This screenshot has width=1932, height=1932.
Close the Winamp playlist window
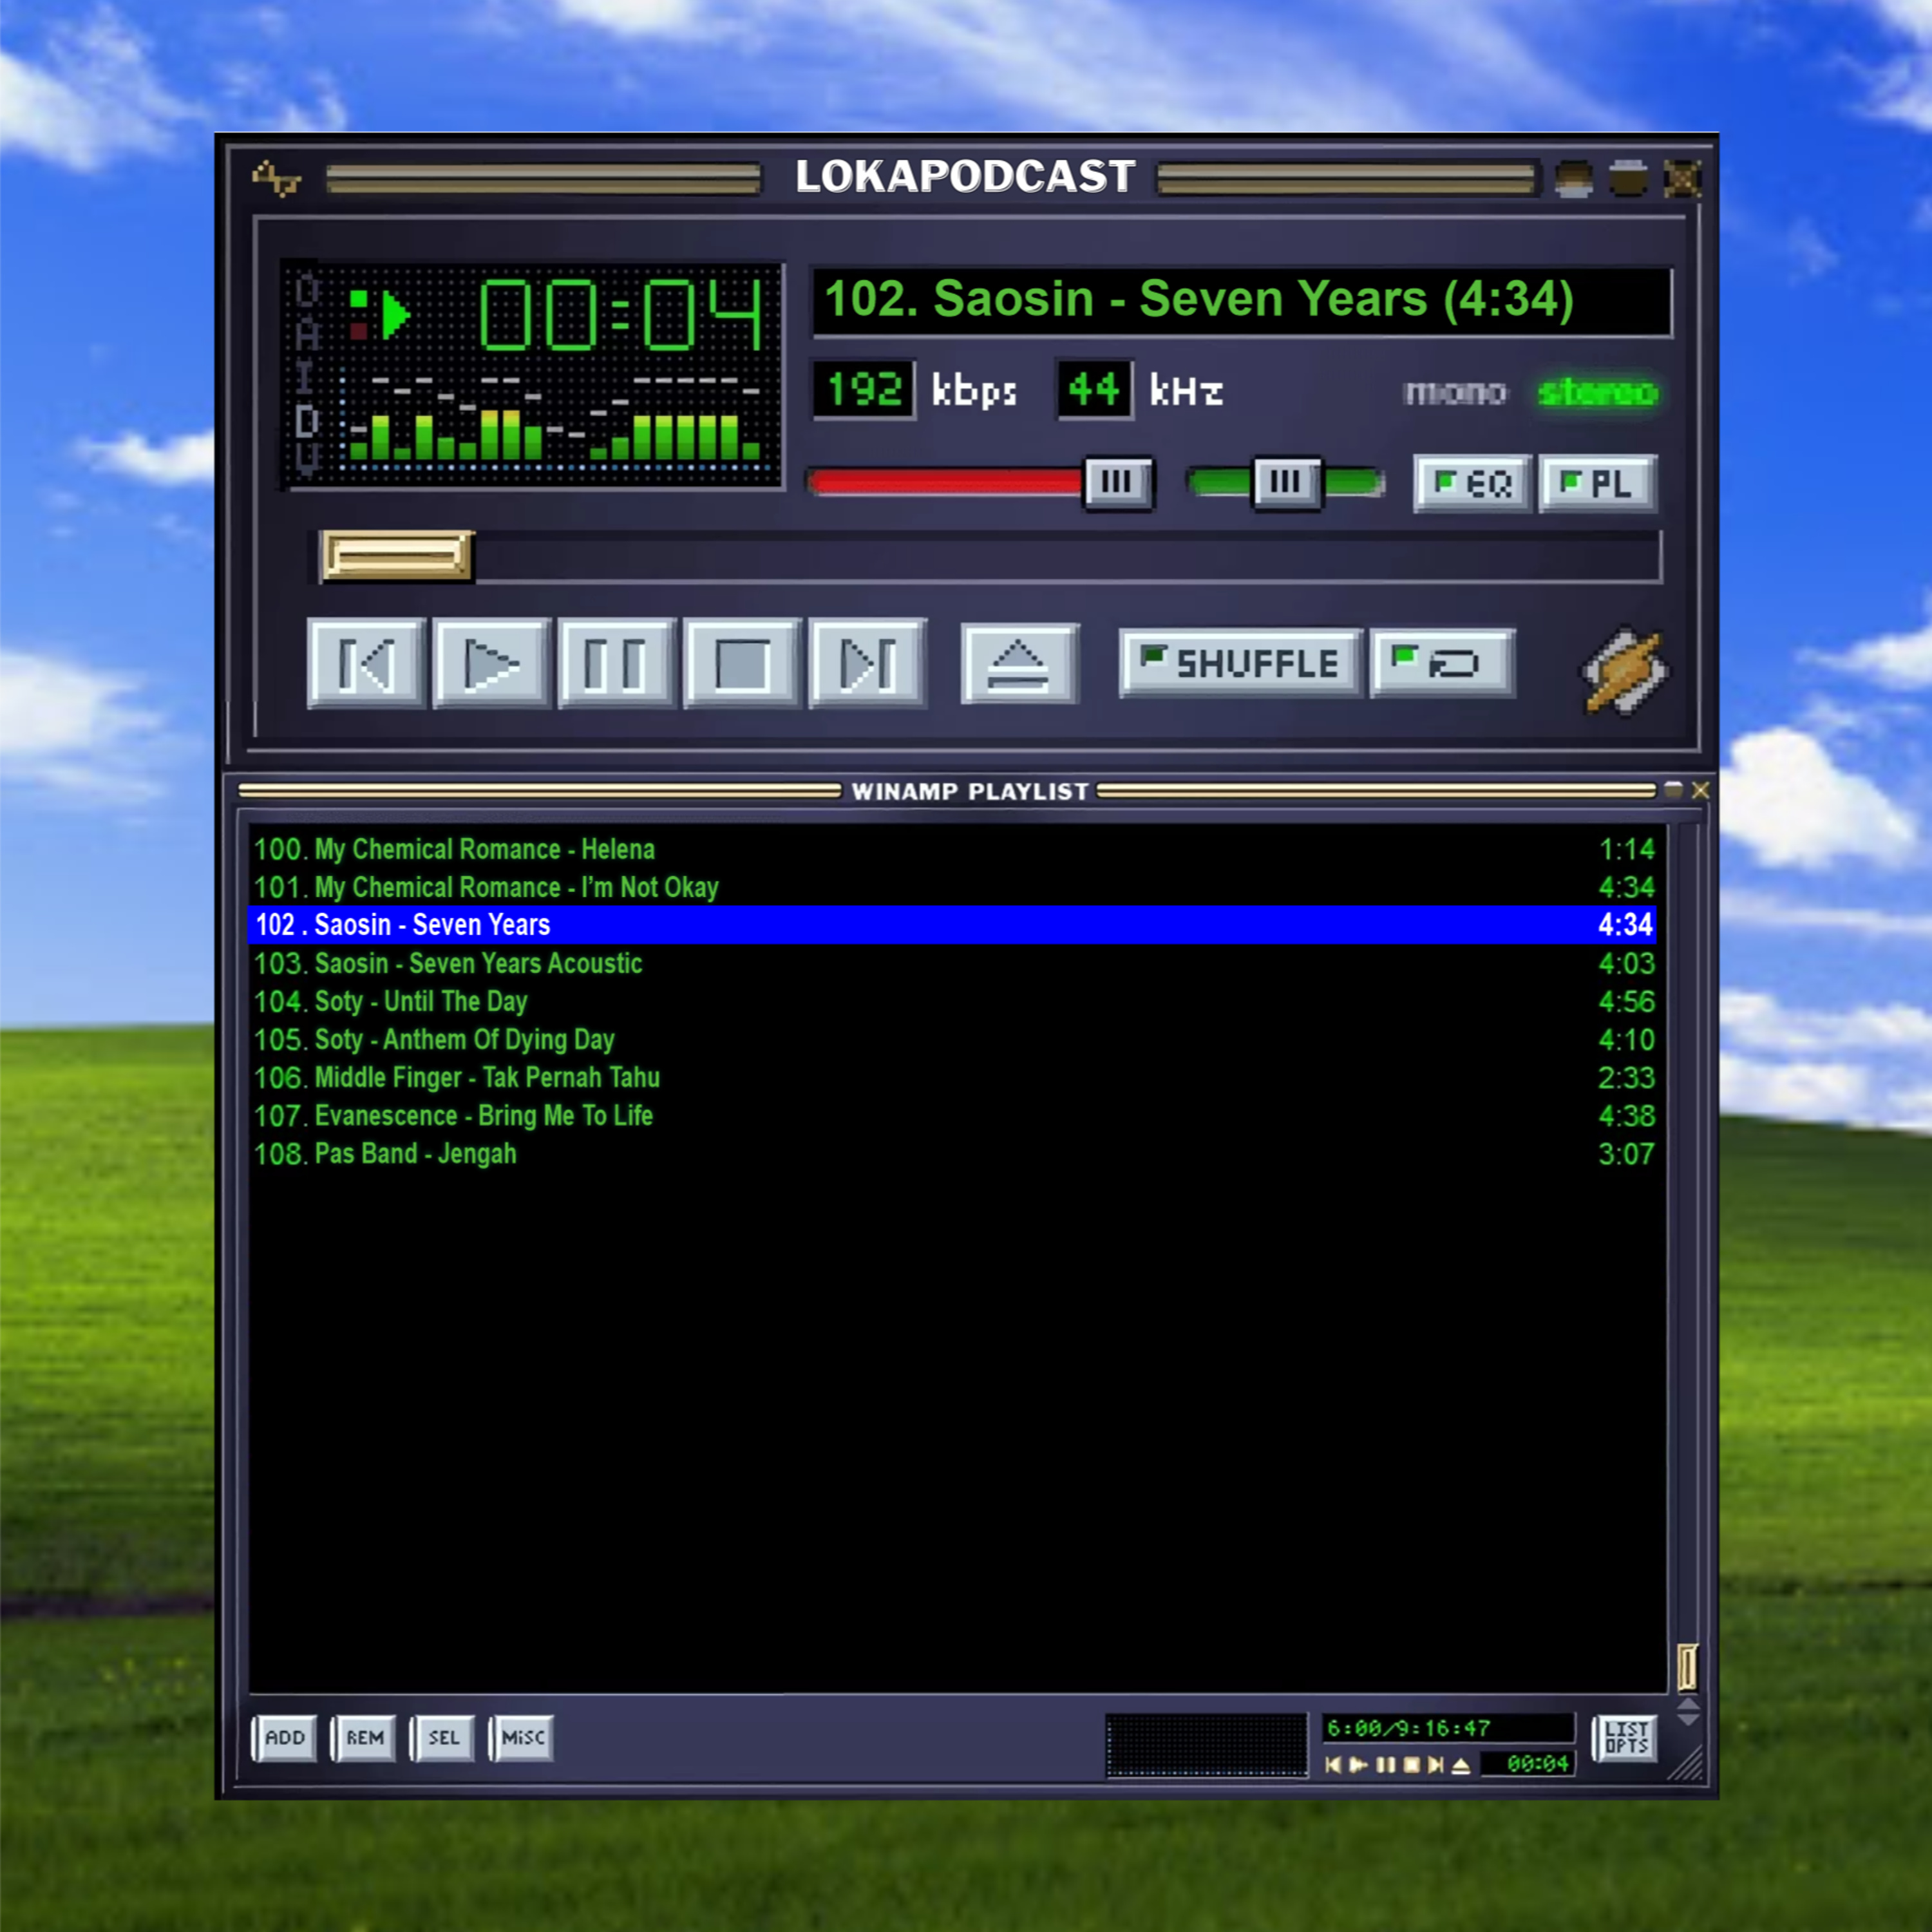tap(1700, 790)
